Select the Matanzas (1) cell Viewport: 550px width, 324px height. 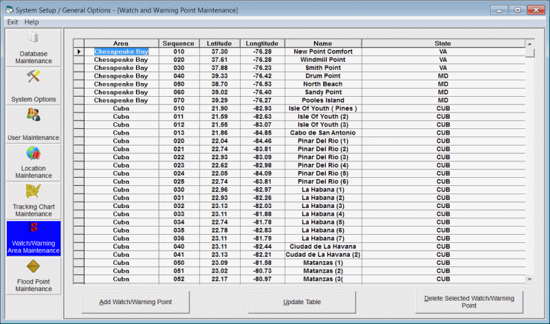pos(323,263)
